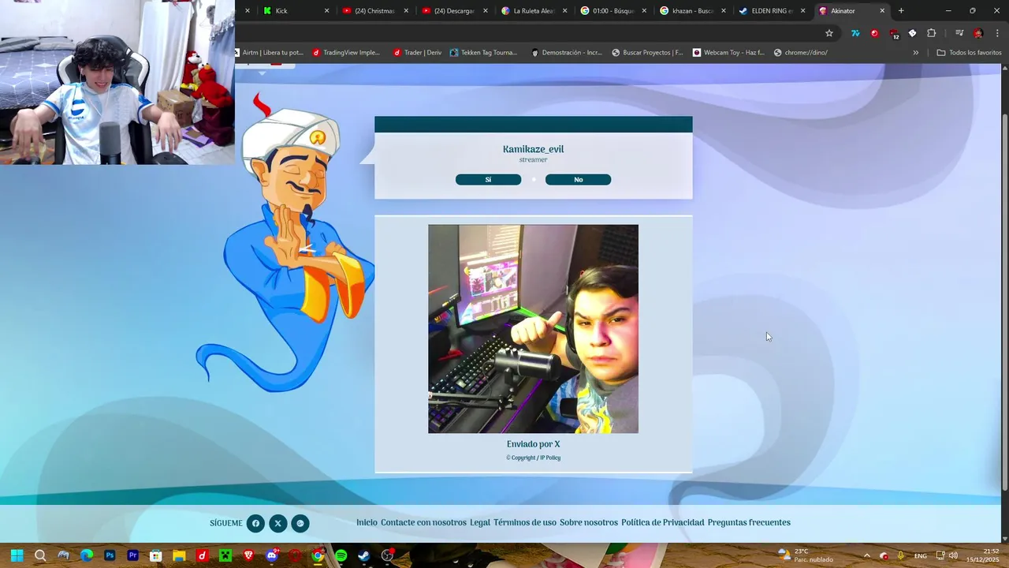This screenshot has height=568, width=1009.
Task: Expand hidden bookmarks chevron
Action: pos(915,53)
